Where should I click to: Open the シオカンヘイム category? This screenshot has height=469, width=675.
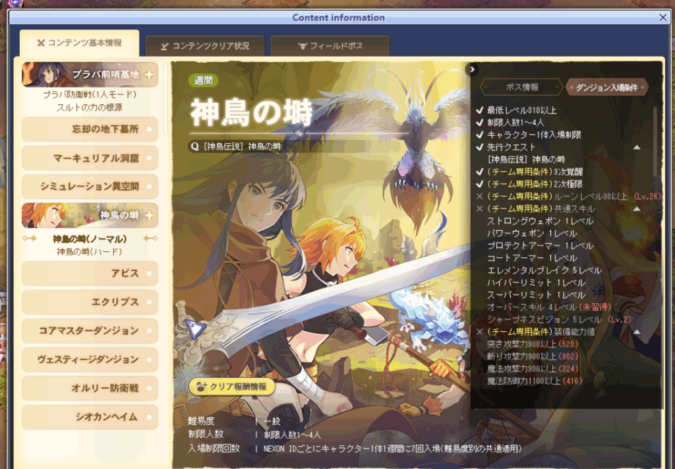click(x=90, y=417)
